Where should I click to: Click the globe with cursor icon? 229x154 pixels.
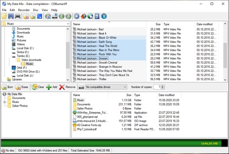pyautogui.click(x=90, y=16)
